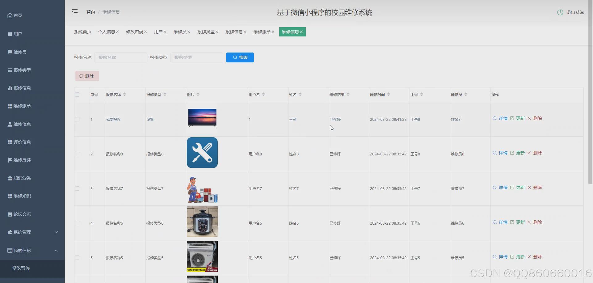The height and width of the screenshot is (283, 593).
Task: Sort by 维修时间 using its sort arrows
Action: pos(389,95)
